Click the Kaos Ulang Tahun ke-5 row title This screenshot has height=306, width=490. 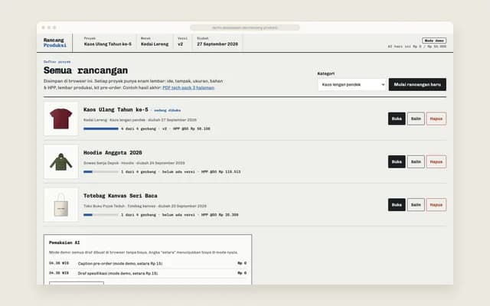(x=116, y=109)
